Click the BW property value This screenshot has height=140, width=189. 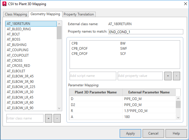point(123,43)
